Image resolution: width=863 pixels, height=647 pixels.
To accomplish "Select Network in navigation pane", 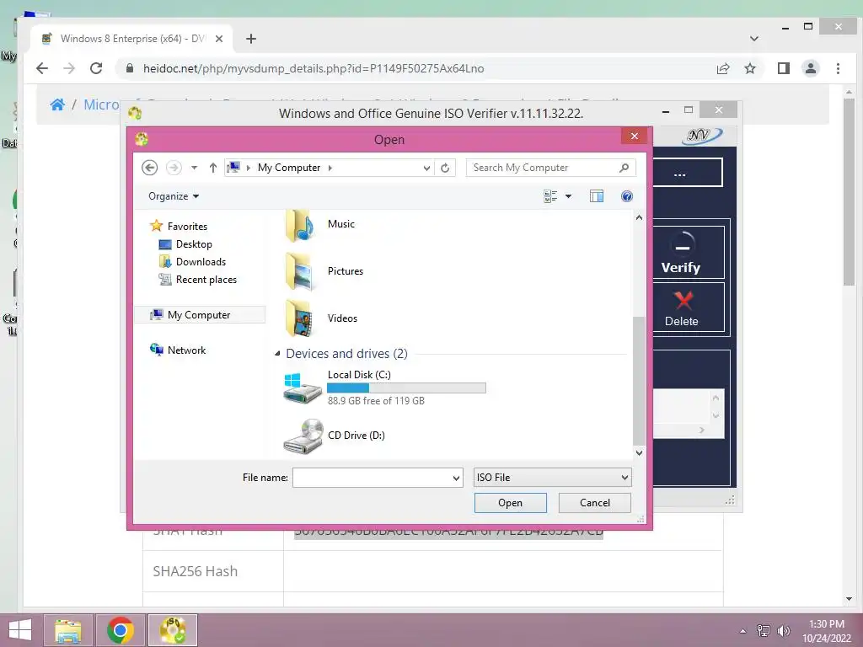I will [186, 350].
